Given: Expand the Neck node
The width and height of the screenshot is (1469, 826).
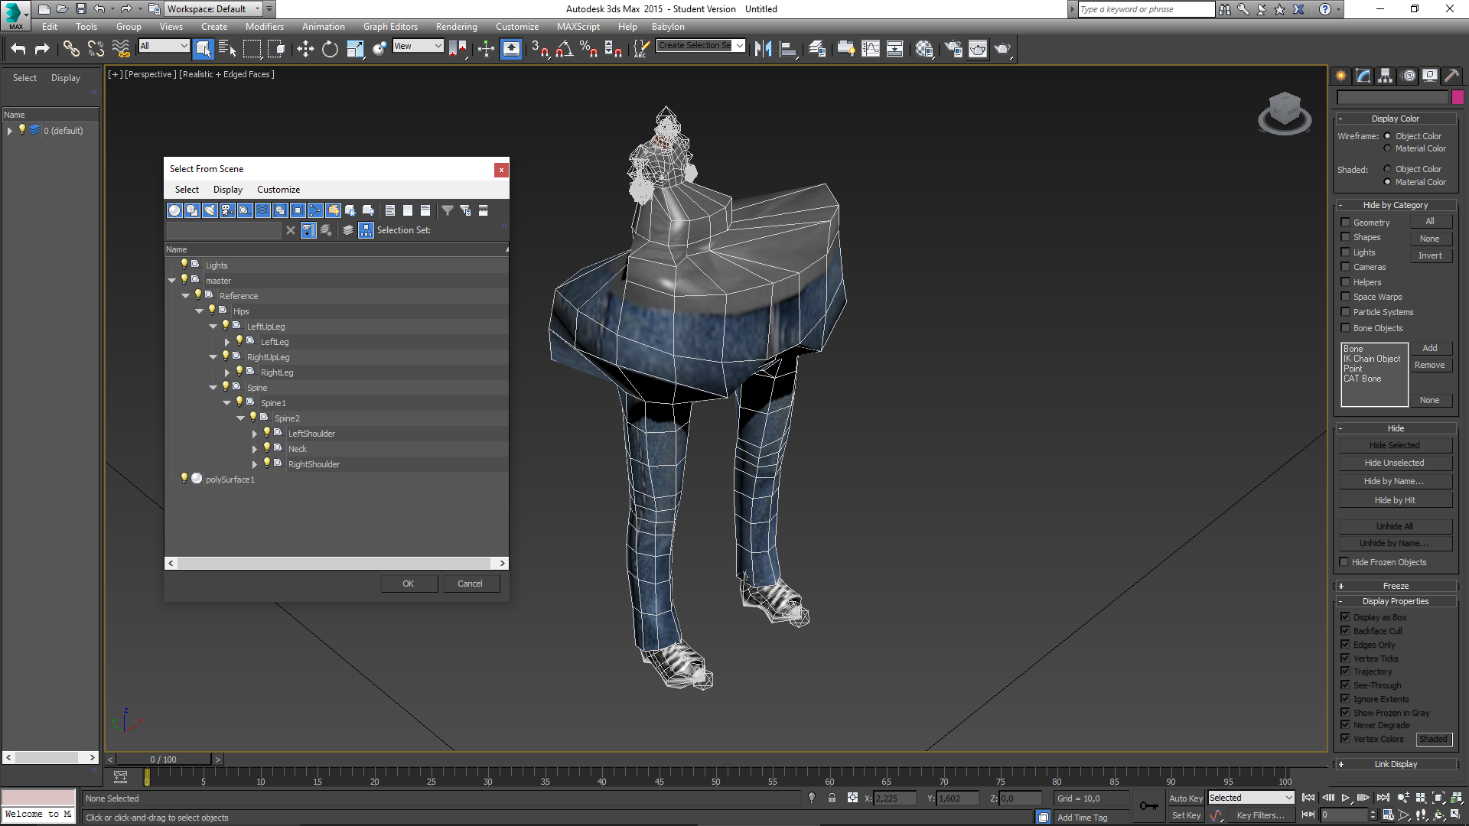Looking at the screenshot, I should tap(255, 449).
